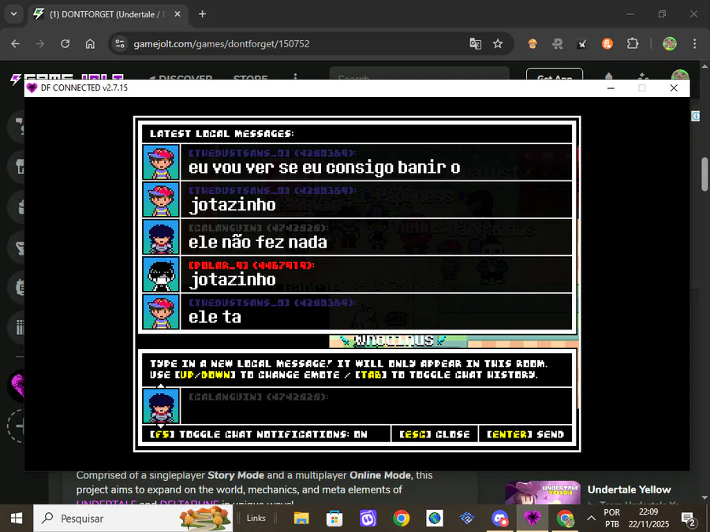Open Game Jolt three-dot more menu
Viewport: 710px width, 532px height.
(x=295, y=77)
